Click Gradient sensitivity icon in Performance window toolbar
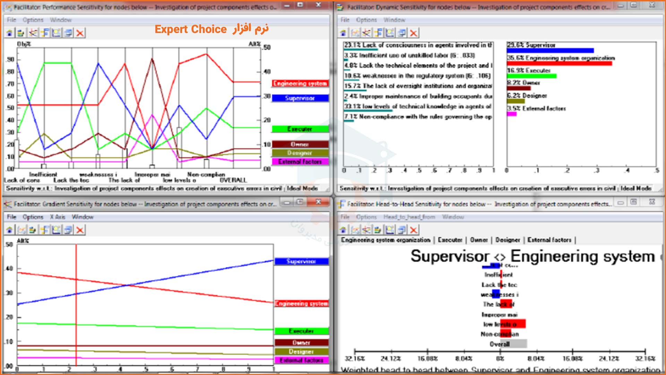This screenshot has width=666, height=375. coord(33,33)
